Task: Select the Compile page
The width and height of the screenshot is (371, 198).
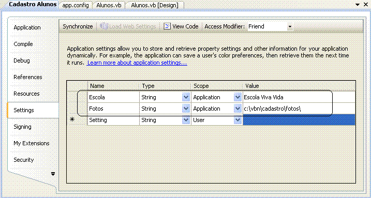Action: [x=23, y=44]
